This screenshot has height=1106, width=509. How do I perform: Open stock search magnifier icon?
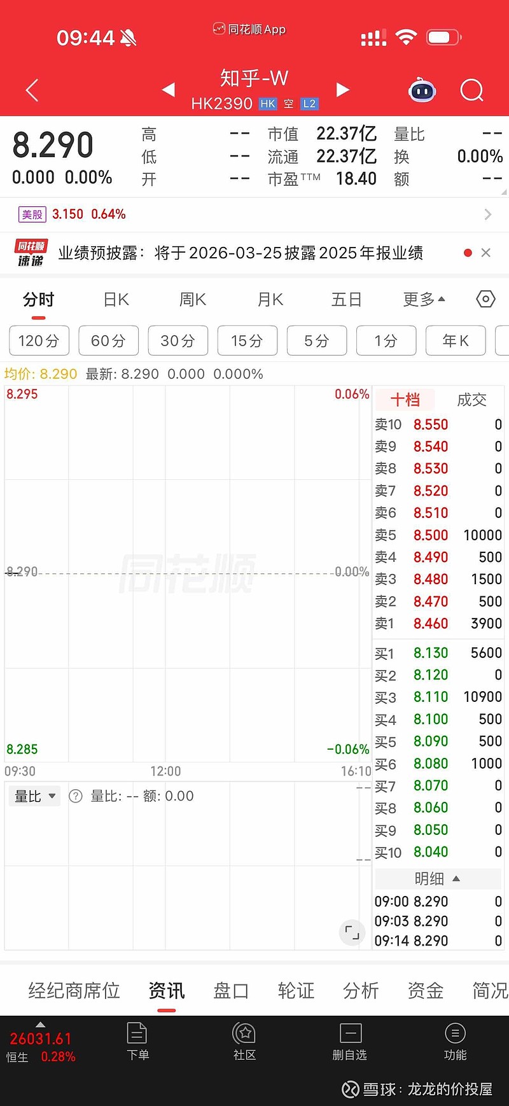(x=471, y=90)
